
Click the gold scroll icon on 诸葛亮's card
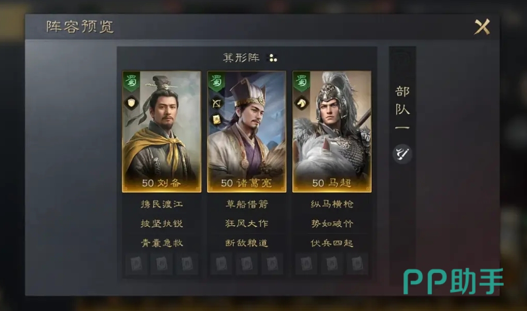[x=217, y=119]
